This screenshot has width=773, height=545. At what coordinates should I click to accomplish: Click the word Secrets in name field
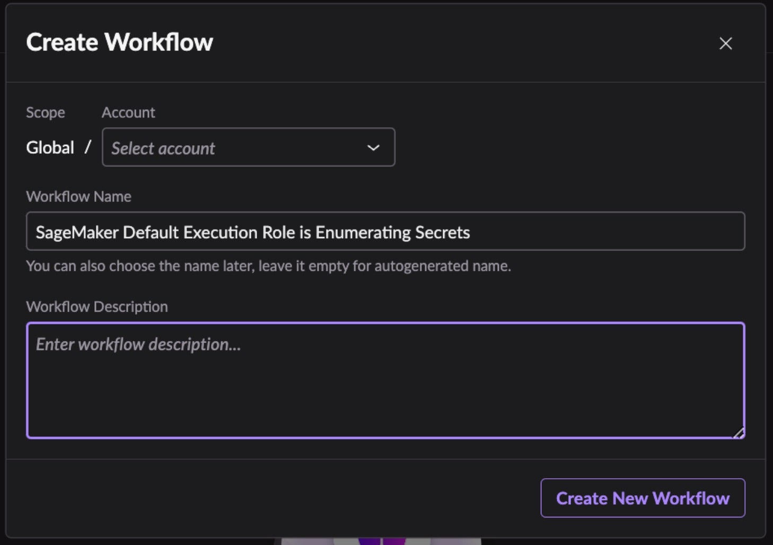[x=442, y=232]
